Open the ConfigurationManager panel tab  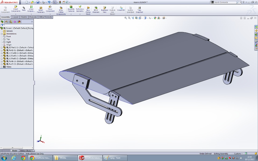tap(11, 22)
